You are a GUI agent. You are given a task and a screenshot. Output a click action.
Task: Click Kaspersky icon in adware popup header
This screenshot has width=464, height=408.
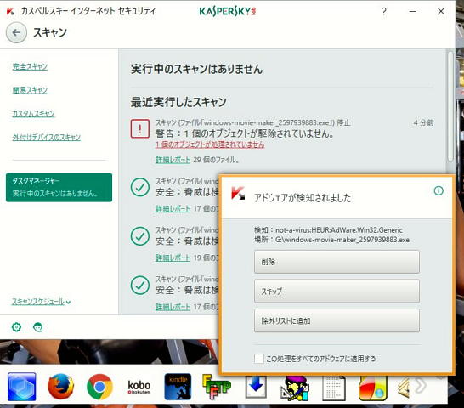click(x=238, y=193)
